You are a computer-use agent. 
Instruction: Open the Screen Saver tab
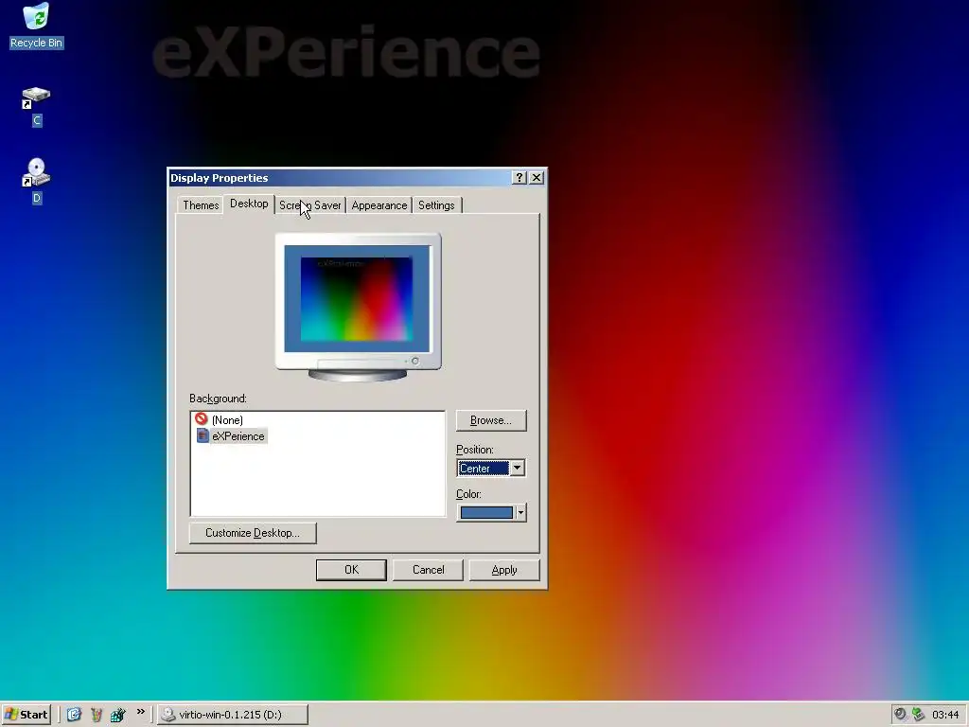[x=309, y=205]
